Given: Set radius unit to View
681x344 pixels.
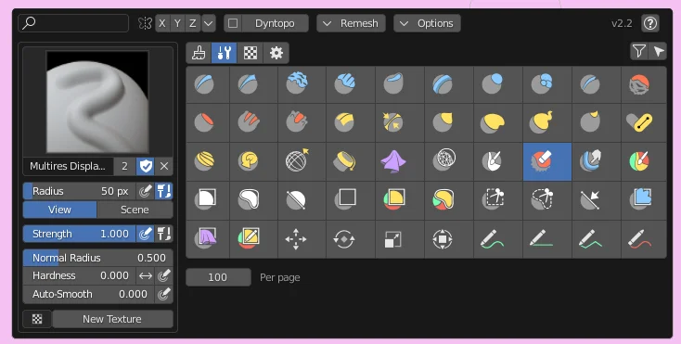Looking at the screenshot, I should pos(59,210).
